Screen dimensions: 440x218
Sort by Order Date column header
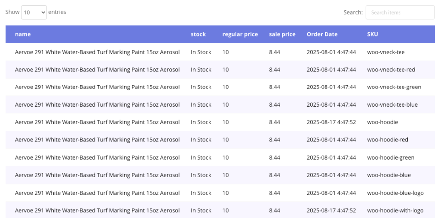322,34
